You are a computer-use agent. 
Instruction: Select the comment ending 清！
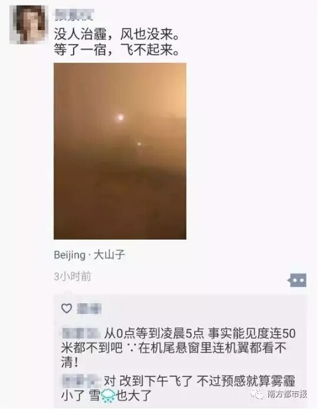(x=70, y=362)
